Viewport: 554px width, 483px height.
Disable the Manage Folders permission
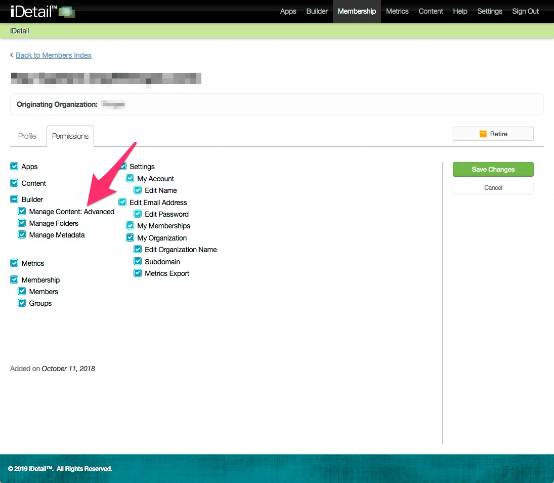[x=22, y=223]
